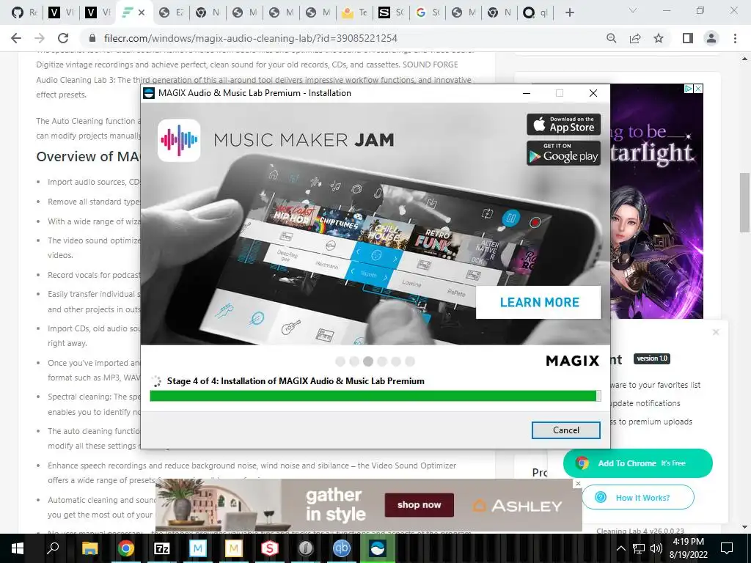
Task: Open the How It Works? link
Action: click(637, 498)
